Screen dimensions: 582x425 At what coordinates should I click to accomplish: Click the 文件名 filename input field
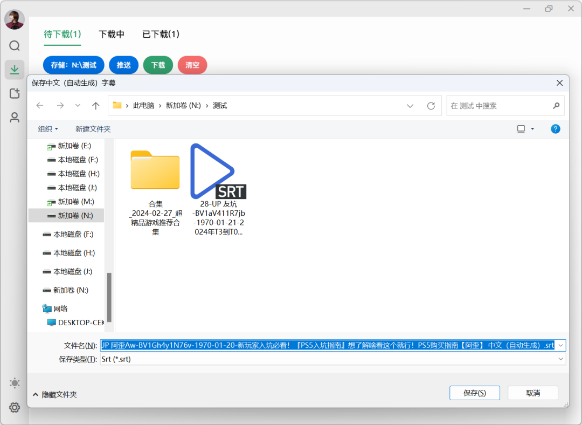point(328,345)
